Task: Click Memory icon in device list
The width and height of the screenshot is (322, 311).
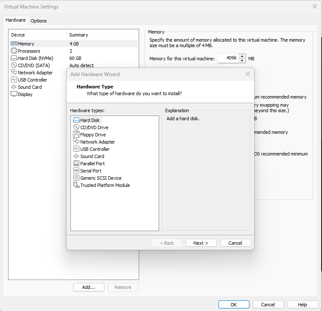Action: coord(14,44)
